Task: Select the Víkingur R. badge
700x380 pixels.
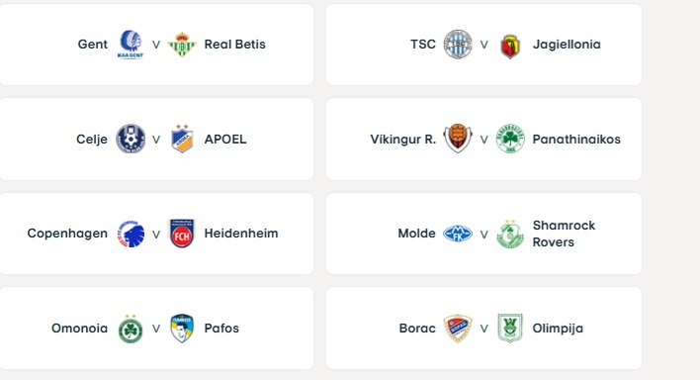Action: [458, 139]
